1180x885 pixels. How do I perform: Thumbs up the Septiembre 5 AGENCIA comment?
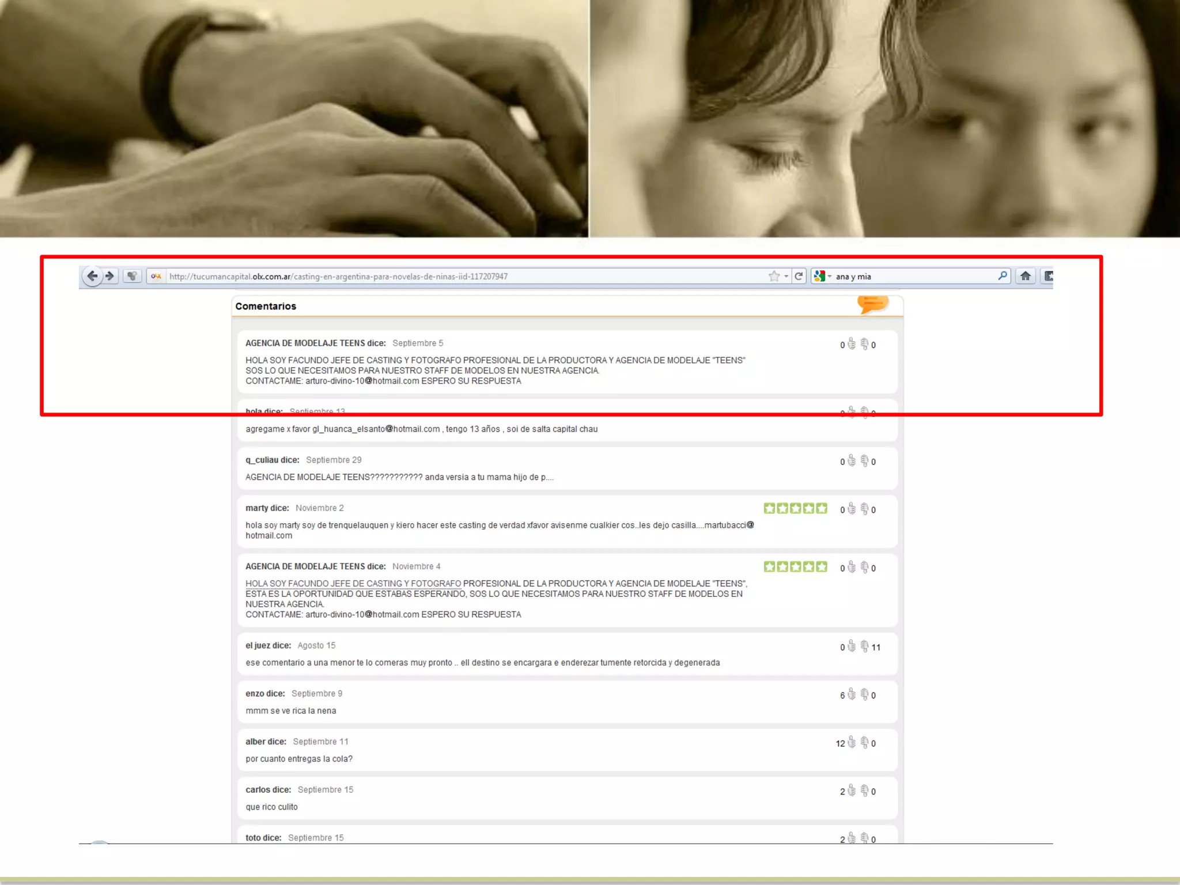click(852, 344)
